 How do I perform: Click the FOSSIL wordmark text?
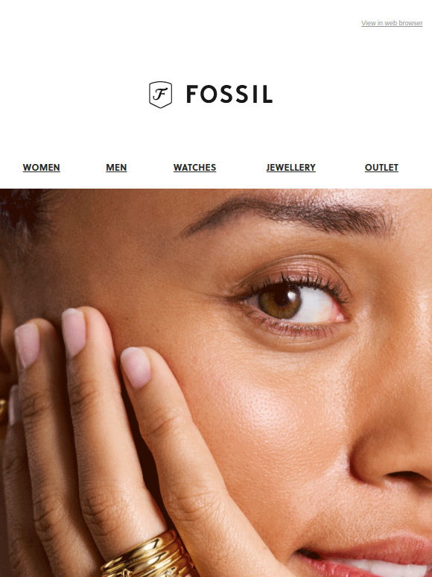coord(229,94)
